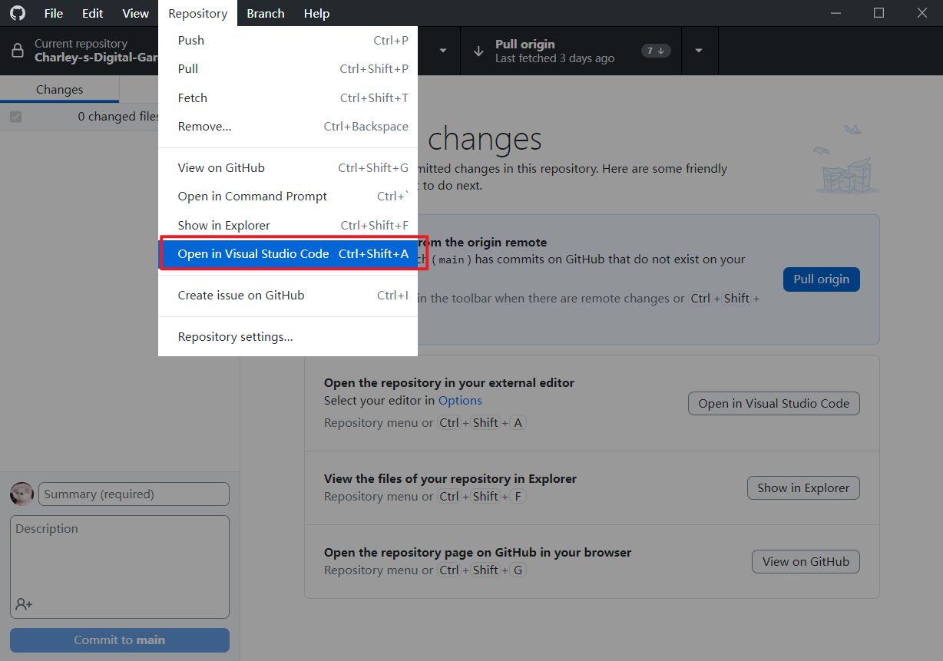Screen dimensions: 943x661
Task: Follow the Options link
Action: click(460, 400)
